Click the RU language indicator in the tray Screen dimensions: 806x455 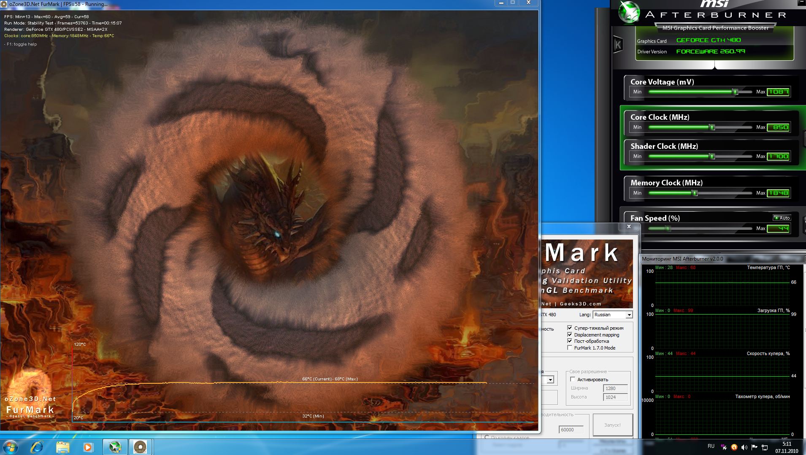click(x=711, y=446)
